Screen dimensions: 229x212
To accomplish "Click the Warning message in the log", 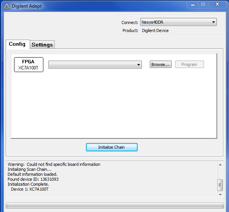I will pos(54,164).
